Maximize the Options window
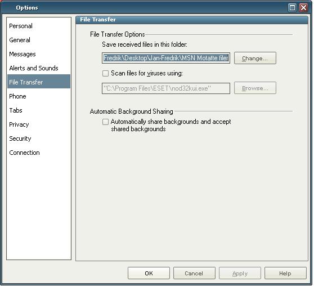The width and height of the screenshot is (314, 286). click(x=292, y=8)
